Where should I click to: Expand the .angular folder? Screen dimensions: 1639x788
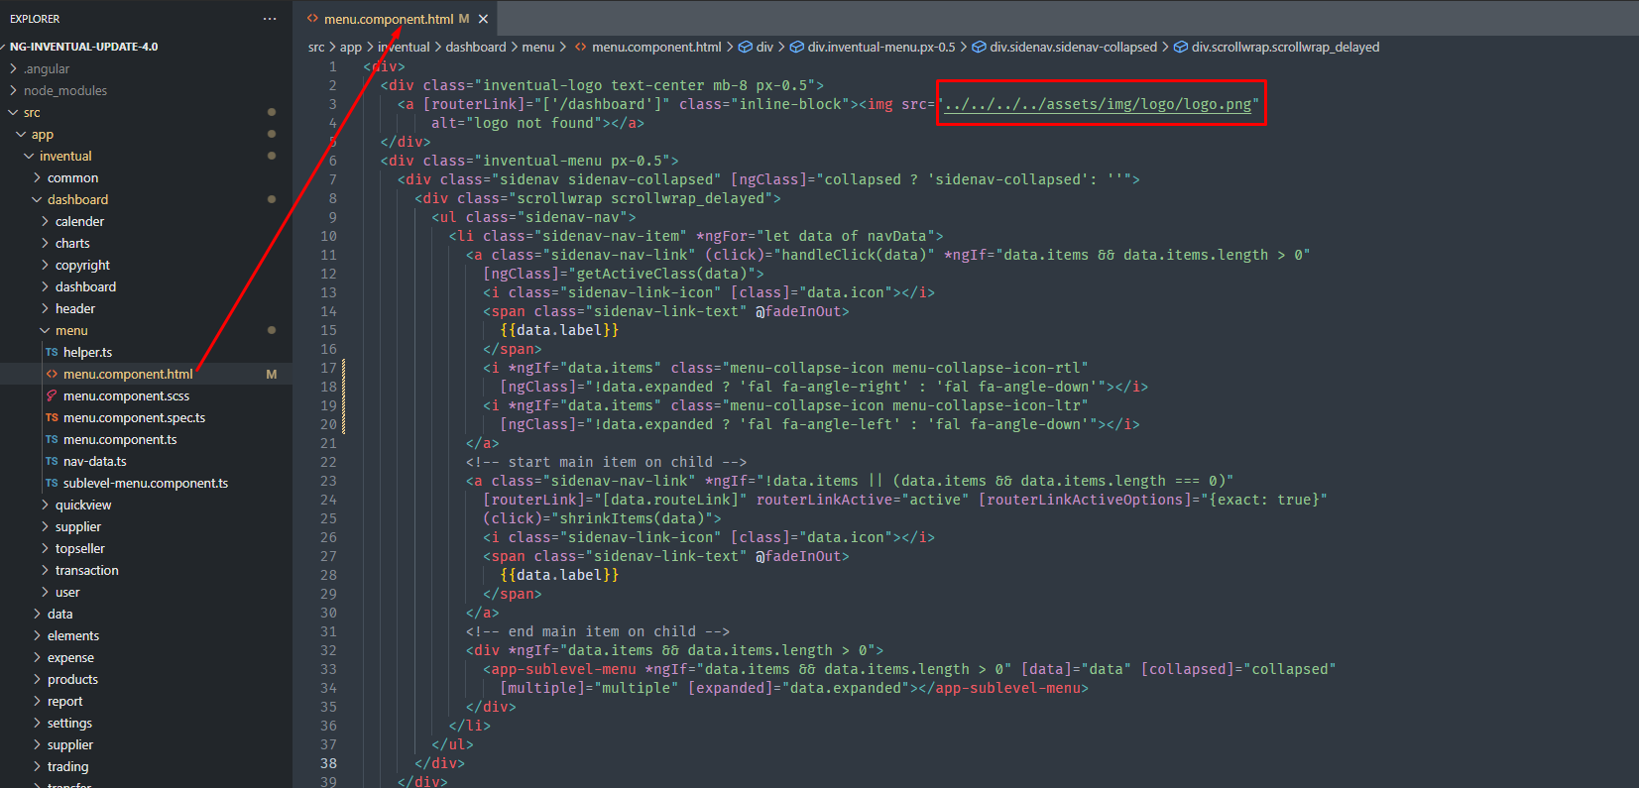47,68
